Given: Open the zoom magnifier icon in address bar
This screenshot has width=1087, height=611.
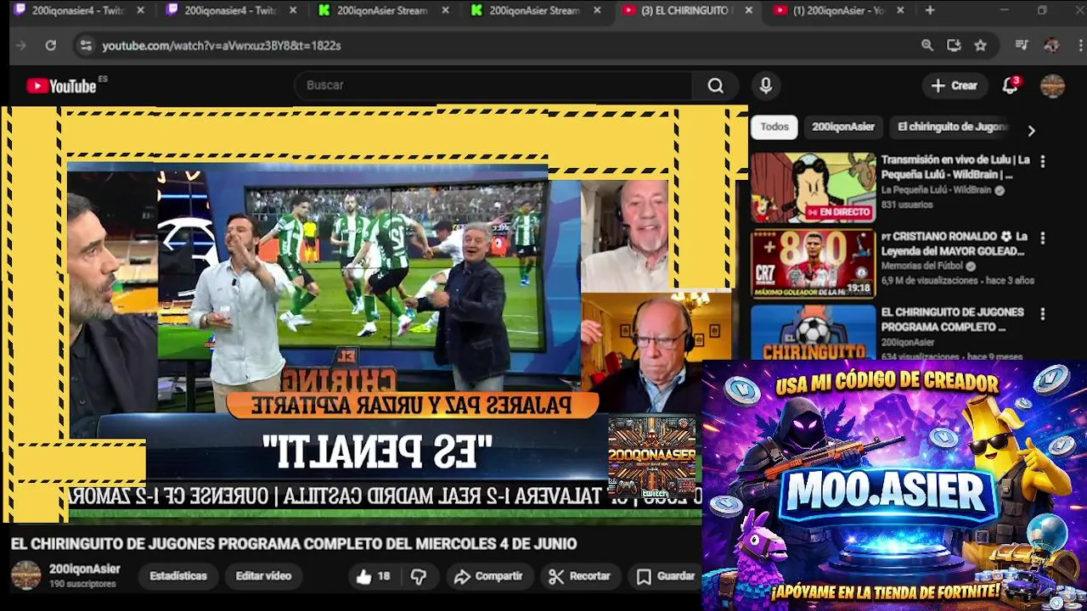Looking at the screenshot, I should [927, 46].
